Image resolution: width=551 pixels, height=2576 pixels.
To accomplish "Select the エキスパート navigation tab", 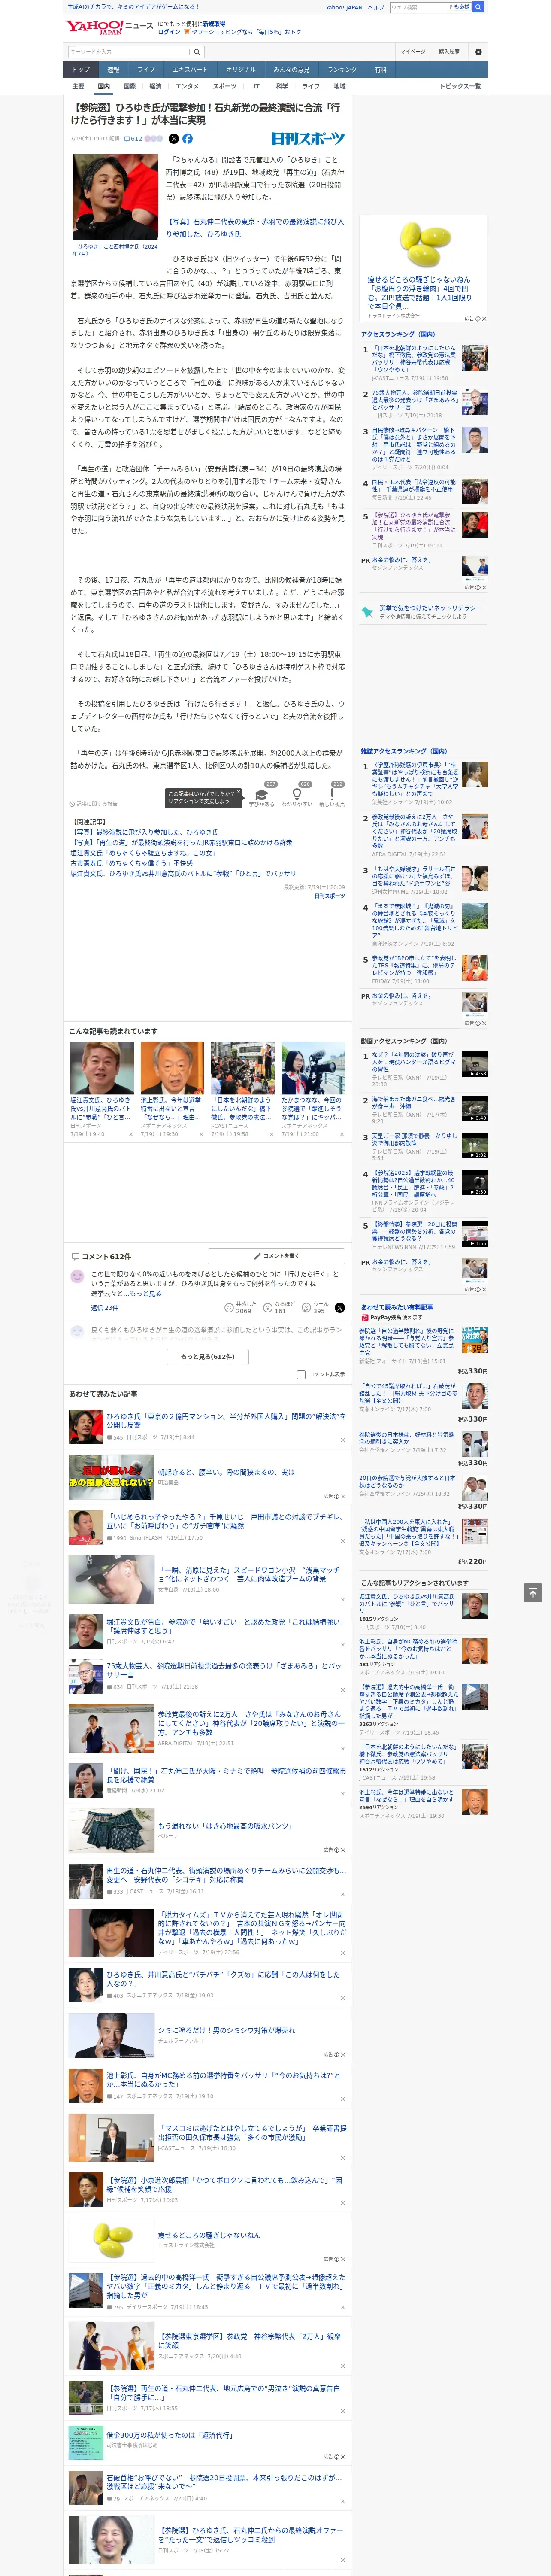I will tap(190, 69).
